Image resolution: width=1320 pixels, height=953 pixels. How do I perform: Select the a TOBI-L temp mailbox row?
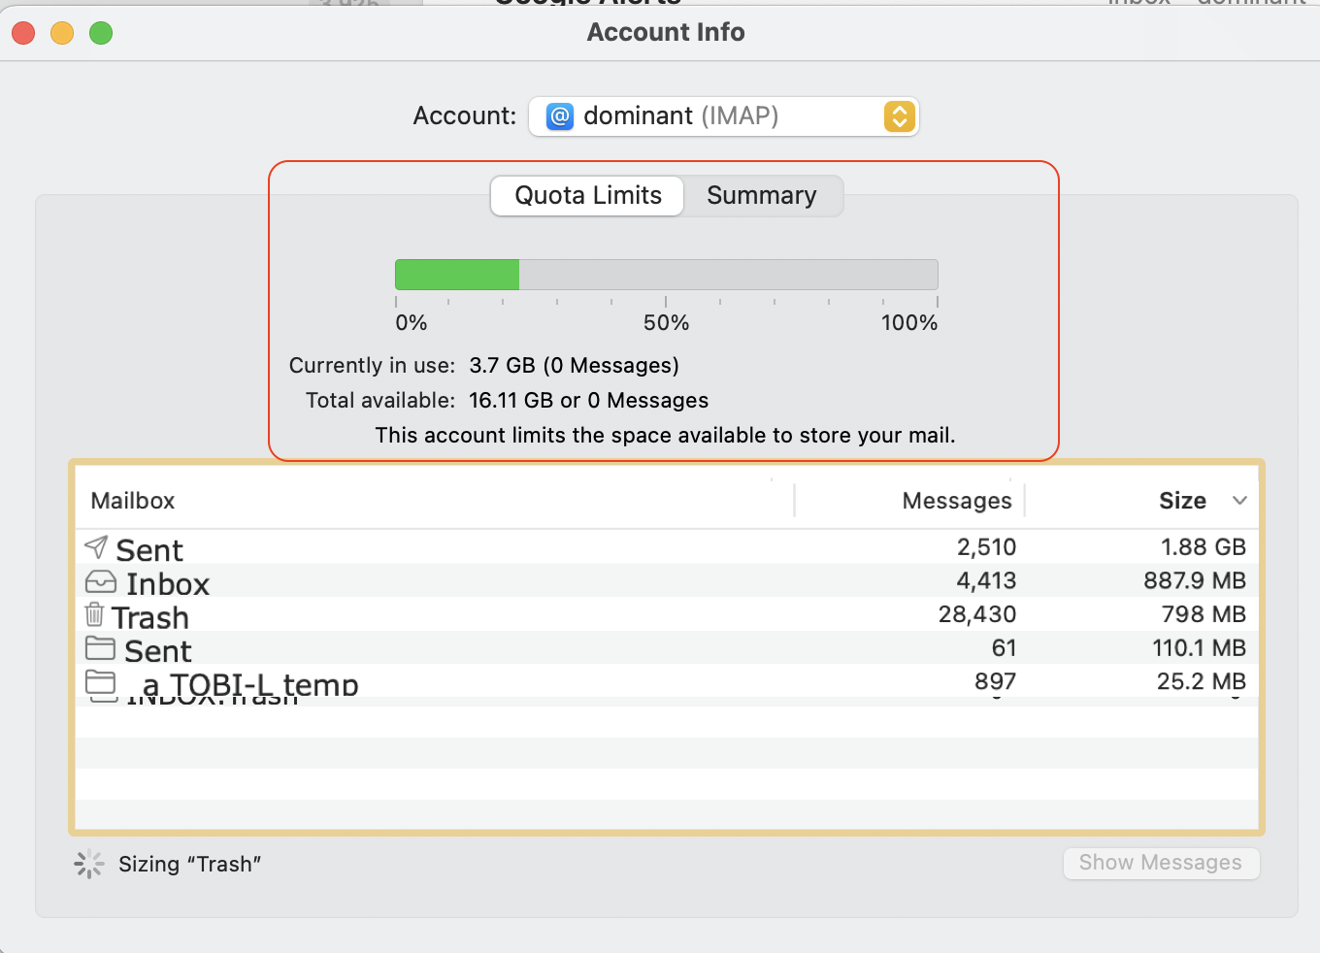tap(667, 681)
